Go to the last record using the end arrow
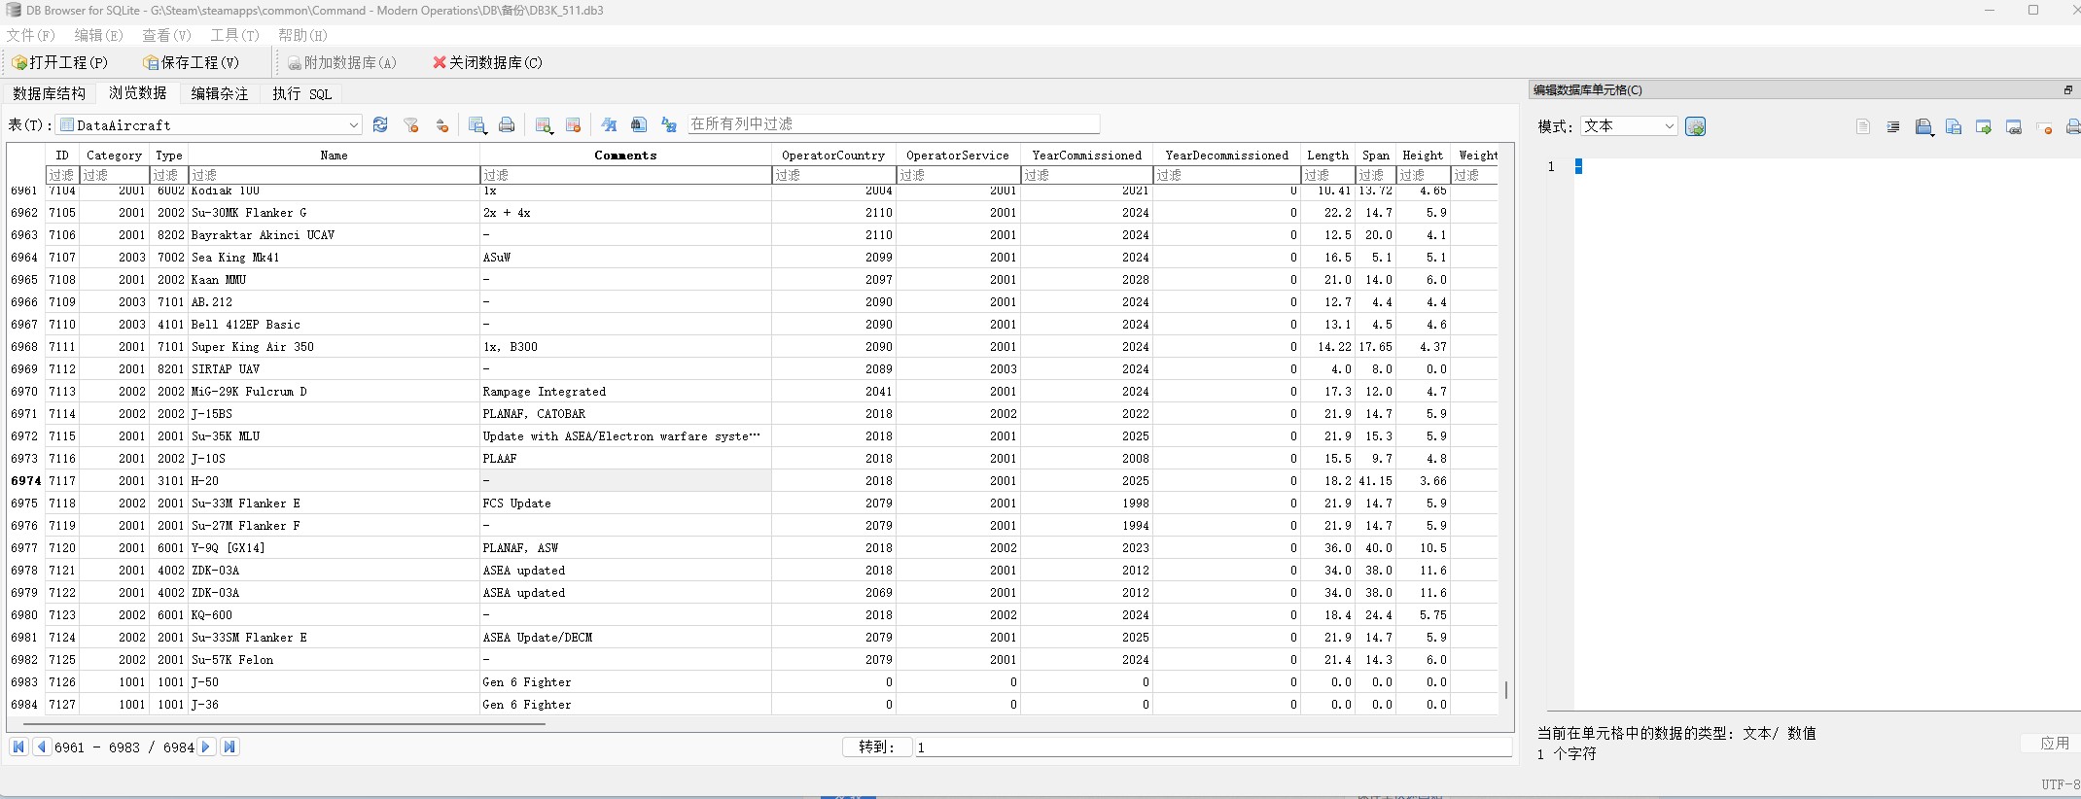Image resolution: width=2081 pixels, height=799 pixels. click(229, 747)
